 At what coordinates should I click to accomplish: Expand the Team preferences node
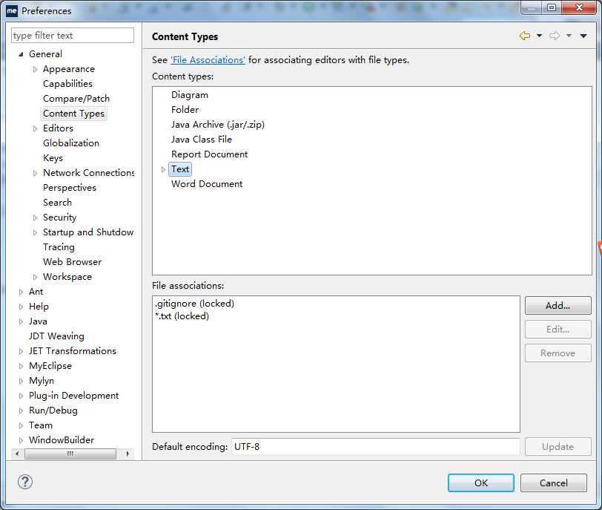(21, 426)
